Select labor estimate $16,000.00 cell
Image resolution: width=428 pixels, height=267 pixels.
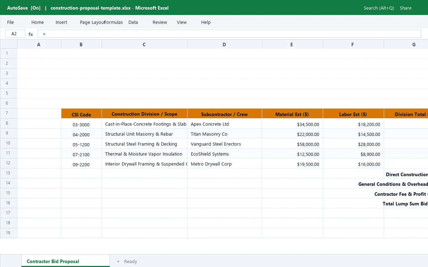point(353,163)
